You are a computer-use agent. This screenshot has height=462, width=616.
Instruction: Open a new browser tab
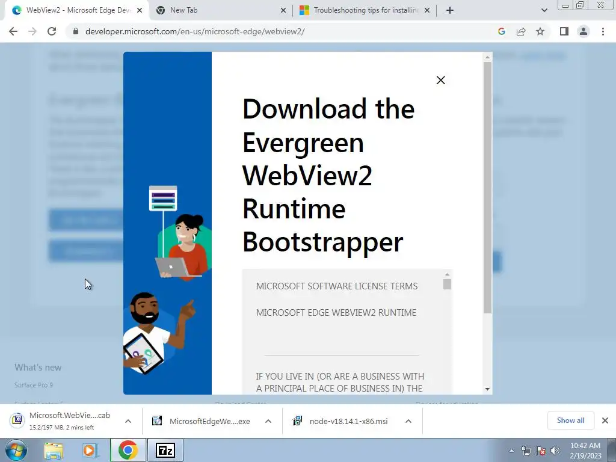450,10
